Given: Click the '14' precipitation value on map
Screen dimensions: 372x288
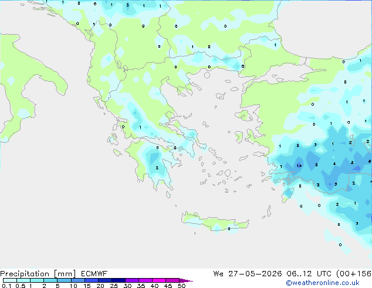Looking at the screenshot, I should tap(299, 166).
